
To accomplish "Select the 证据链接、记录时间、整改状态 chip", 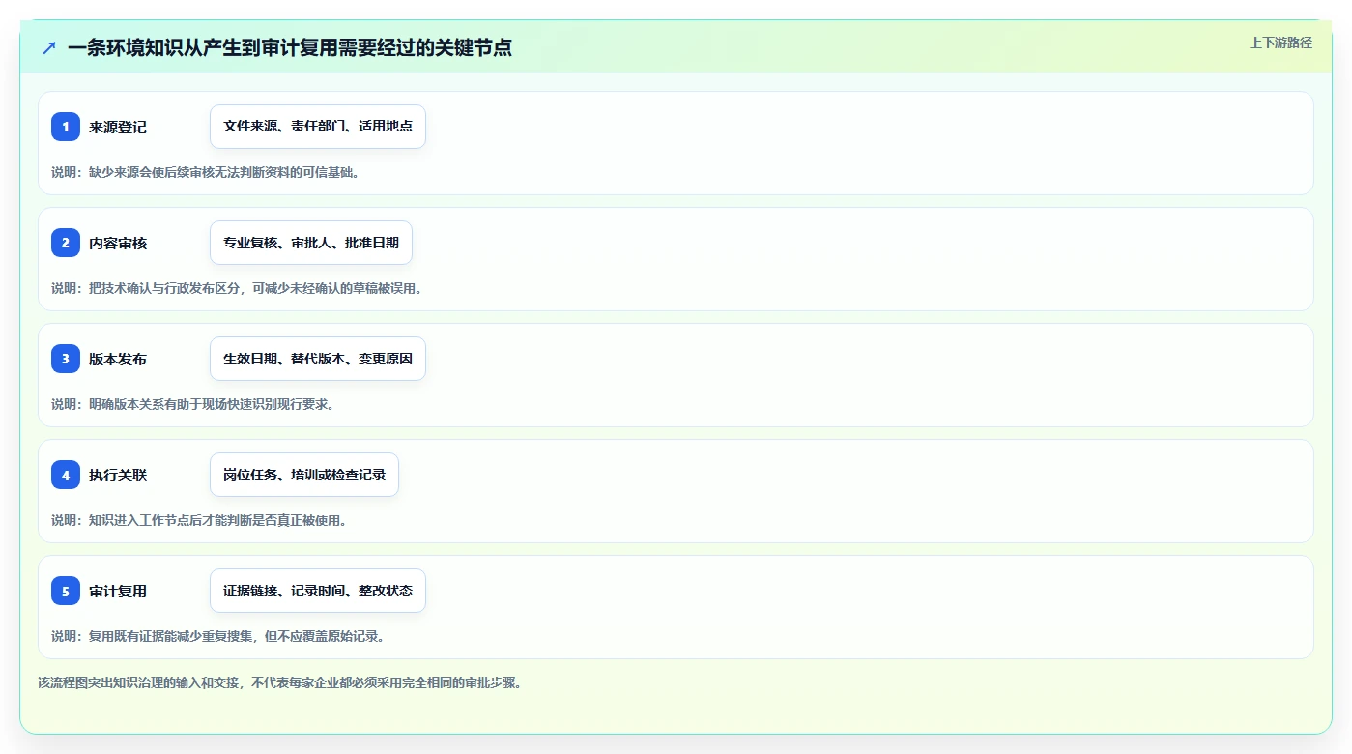I will 318,591.
